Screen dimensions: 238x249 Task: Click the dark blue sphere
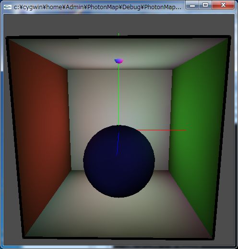119,161
